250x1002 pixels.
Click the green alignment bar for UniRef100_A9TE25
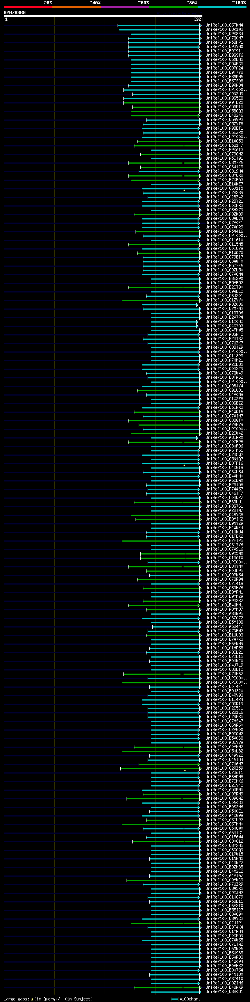pos(162,103)
